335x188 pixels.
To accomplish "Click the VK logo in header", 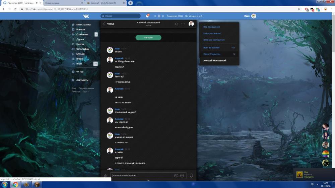I will (x=86, y=16).
